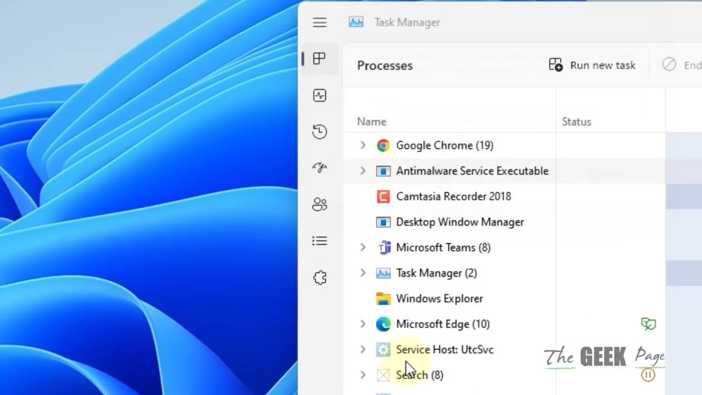Expand the Microsoft Teams (8) group
702x395 pixels.
click(363, 247)
